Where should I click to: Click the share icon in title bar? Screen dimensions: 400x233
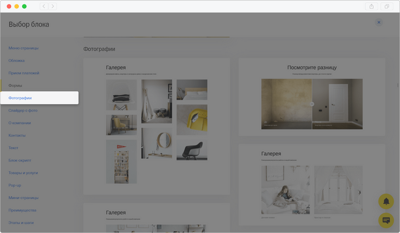372,6
